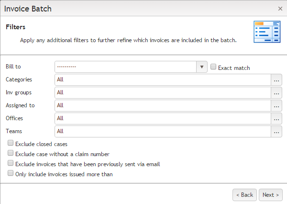Select the Assigned to field
The image size is (287, 204).
coord(163,105)
